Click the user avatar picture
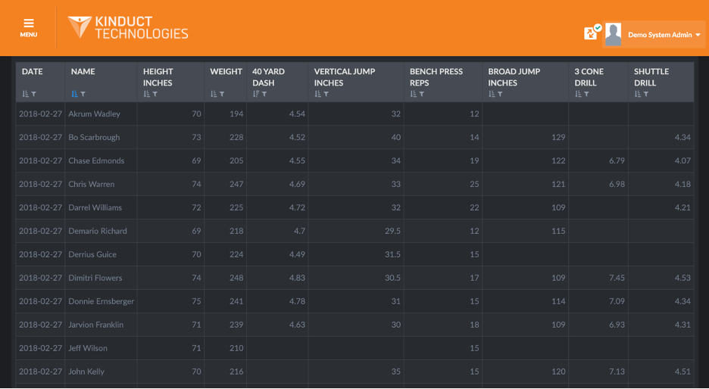The image size is (709, 389). click(x=613, y=34)
